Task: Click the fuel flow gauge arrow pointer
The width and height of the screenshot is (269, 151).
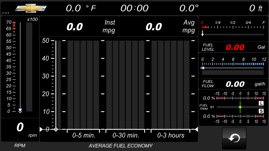Action: (203, 68)
